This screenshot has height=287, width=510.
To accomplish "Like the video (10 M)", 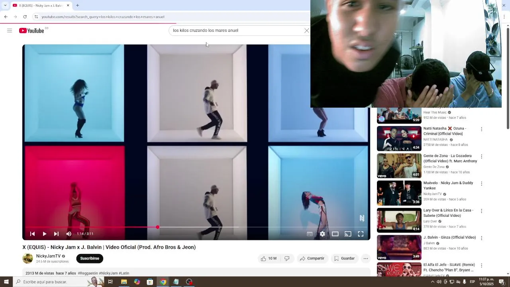I will tap(269, 258).
